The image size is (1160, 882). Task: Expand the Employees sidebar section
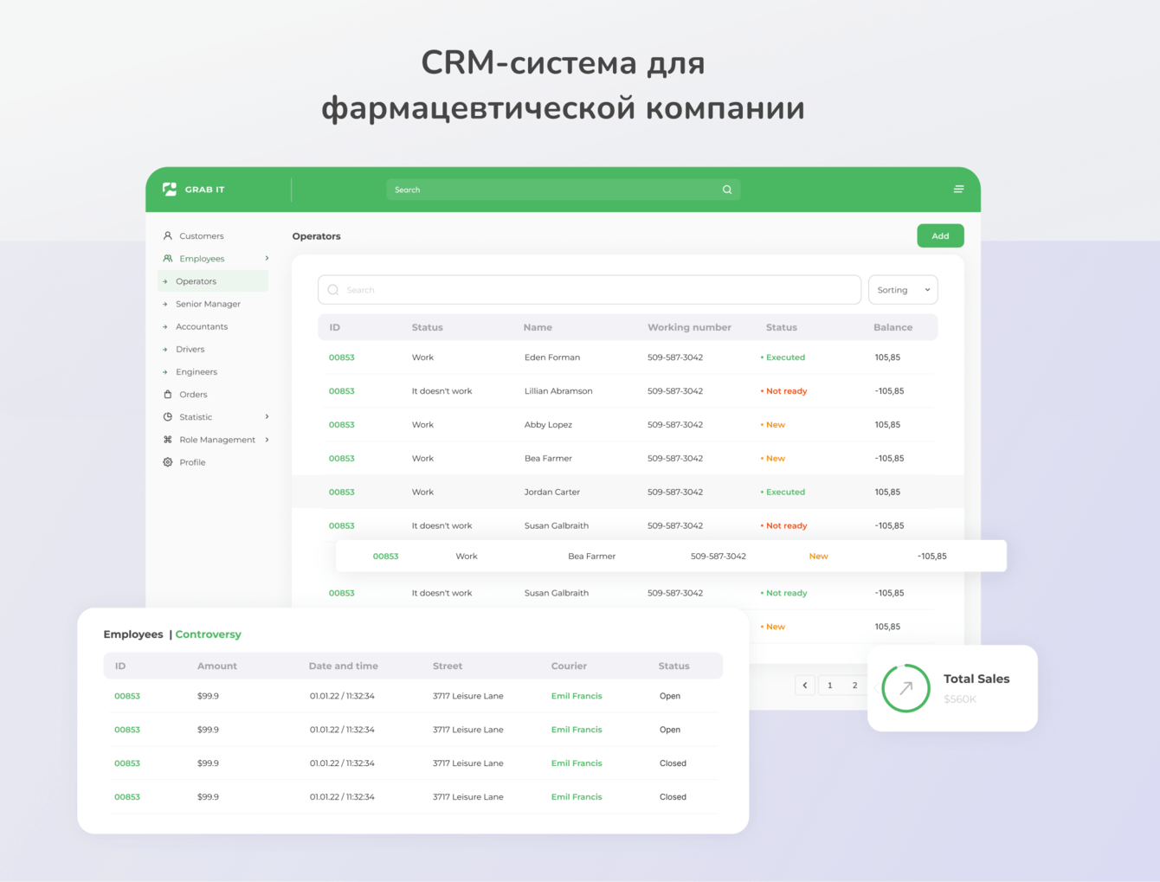click(x=266, y=258)
